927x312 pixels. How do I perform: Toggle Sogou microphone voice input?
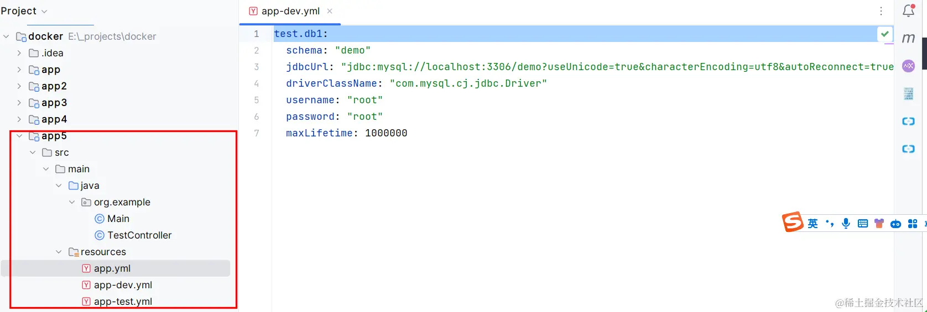(846, 224)
